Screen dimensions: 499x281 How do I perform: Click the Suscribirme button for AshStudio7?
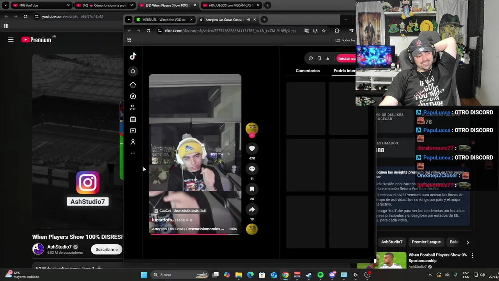(106, 249)
